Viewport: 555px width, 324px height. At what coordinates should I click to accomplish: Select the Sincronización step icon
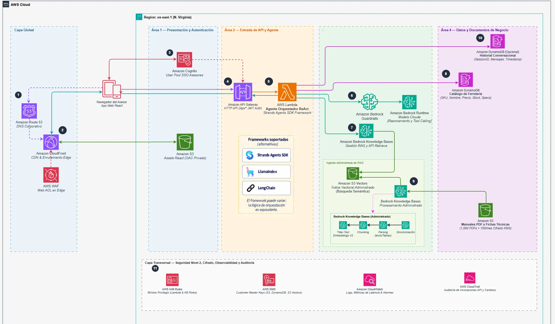[x=405, y=225]
